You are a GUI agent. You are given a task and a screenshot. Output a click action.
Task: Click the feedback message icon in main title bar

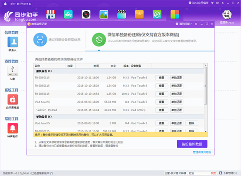(x=217, y=3)
